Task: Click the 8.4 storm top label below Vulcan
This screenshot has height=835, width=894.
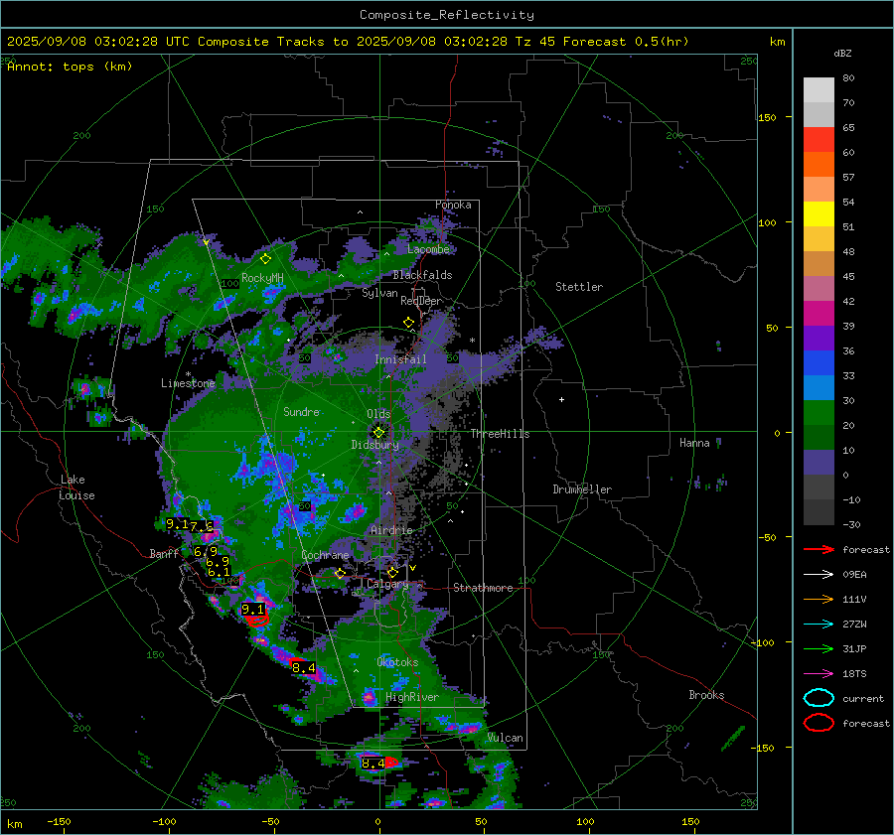Action: click(372, 764)
